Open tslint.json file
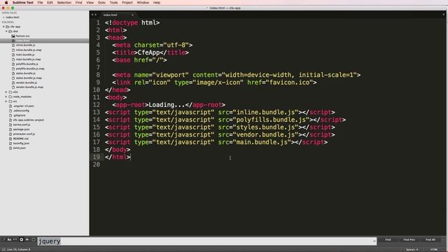Image resolution: width=448 pixels, height=252 pixels. point(20,148)
